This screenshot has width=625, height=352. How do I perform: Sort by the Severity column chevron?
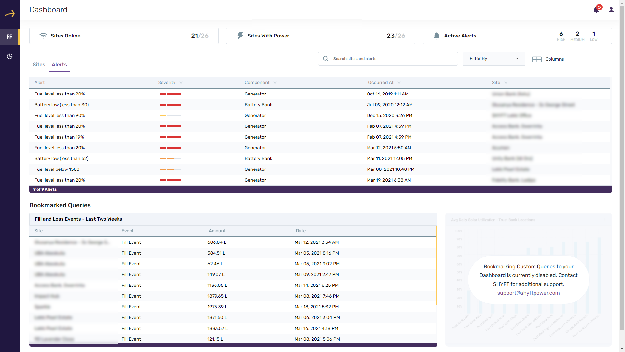181,83
